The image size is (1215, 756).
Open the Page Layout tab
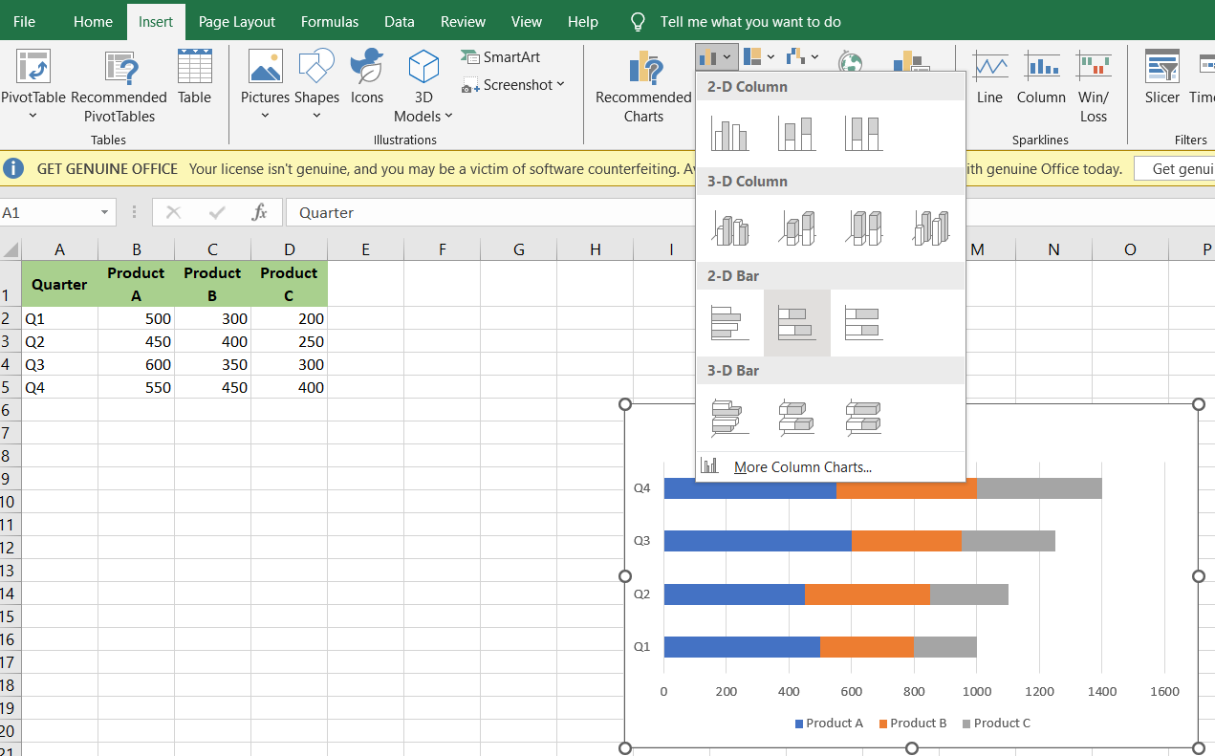pyautogui.click(x=236, y=21)
